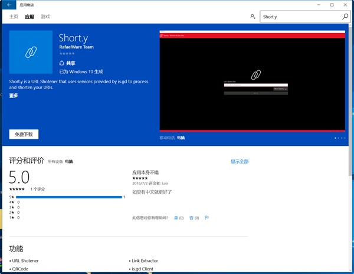This screenshot has height=274, width=354.
Task: Filter ratings by 所有设备
Action: 55,162
